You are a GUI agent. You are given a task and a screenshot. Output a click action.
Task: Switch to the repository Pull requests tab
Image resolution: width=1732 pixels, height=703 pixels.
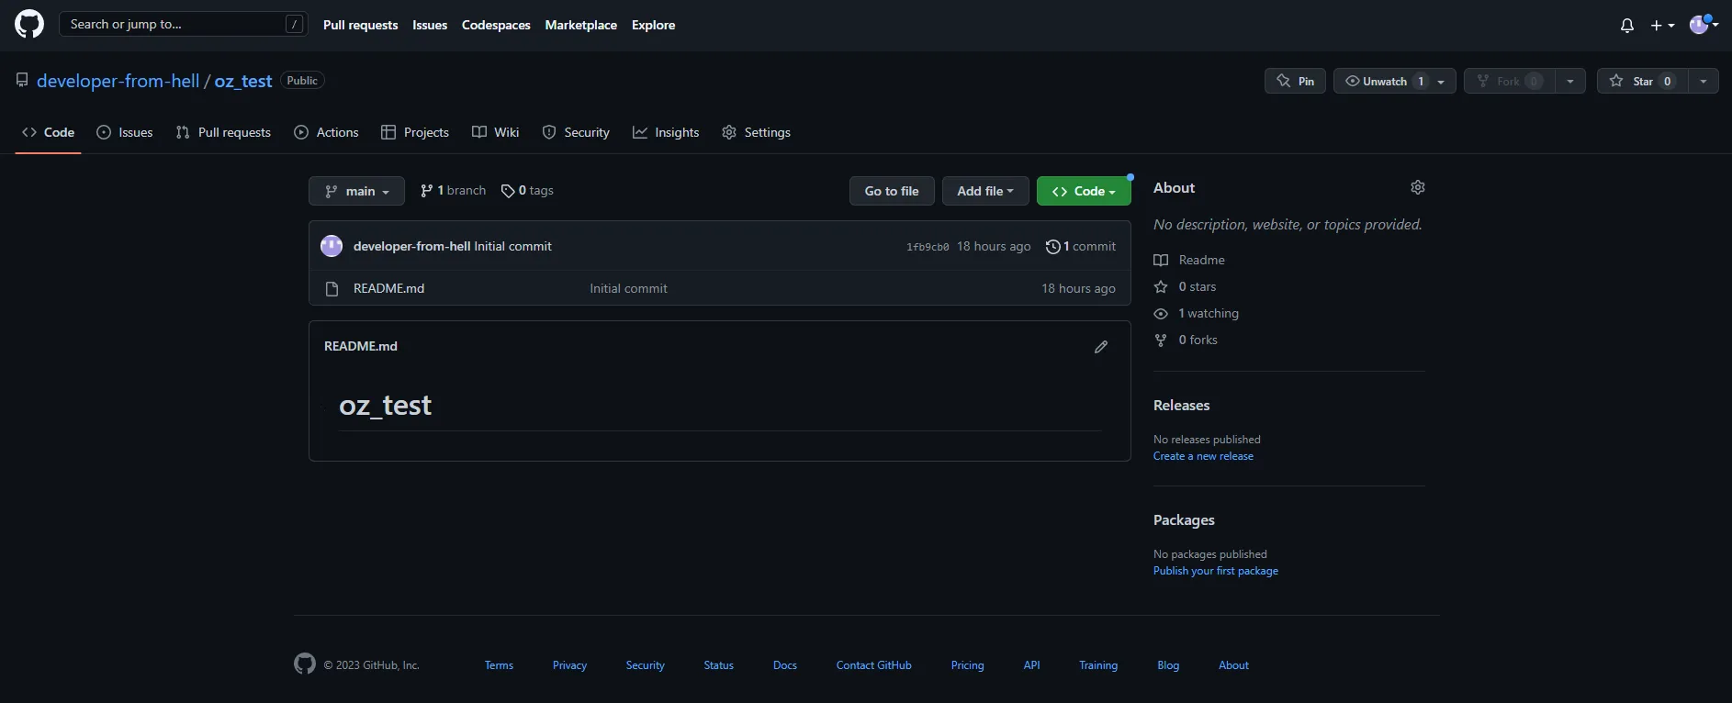coord(223,132)
